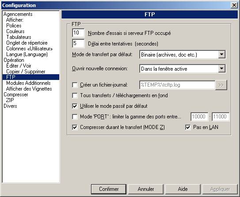Click the Nombre d'essais input field

tap(78, 33)
